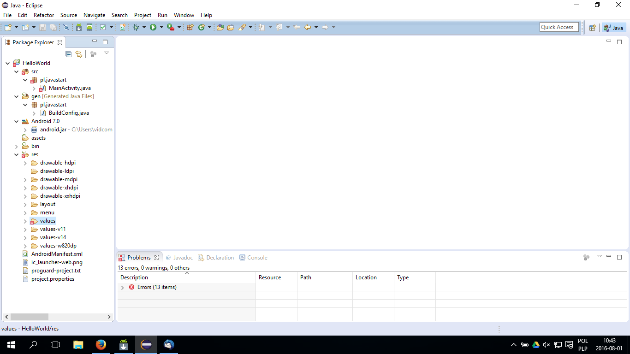Open the Android Virtual Device Manager icon
Viewport: 630px width, 354px height.
(89, 27)
